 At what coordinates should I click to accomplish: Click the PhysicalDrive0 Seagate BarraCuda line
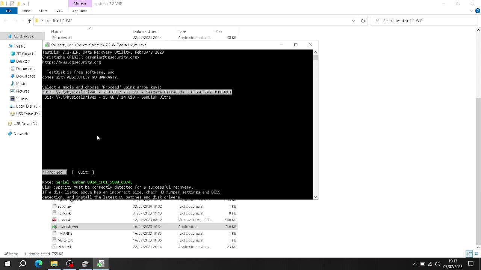coord(137,92)
